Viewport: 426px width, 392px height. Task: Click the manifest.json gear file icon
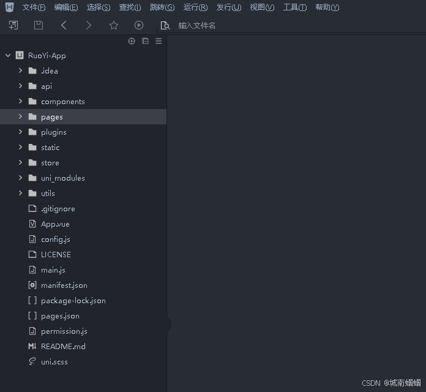(x=32, y=285)
